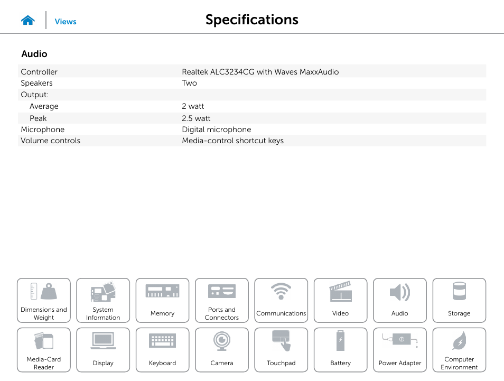This screenshot has height=381, width=504.
Task: Open Dimensions and Weight specifications
Action: [x=44, y=300]
